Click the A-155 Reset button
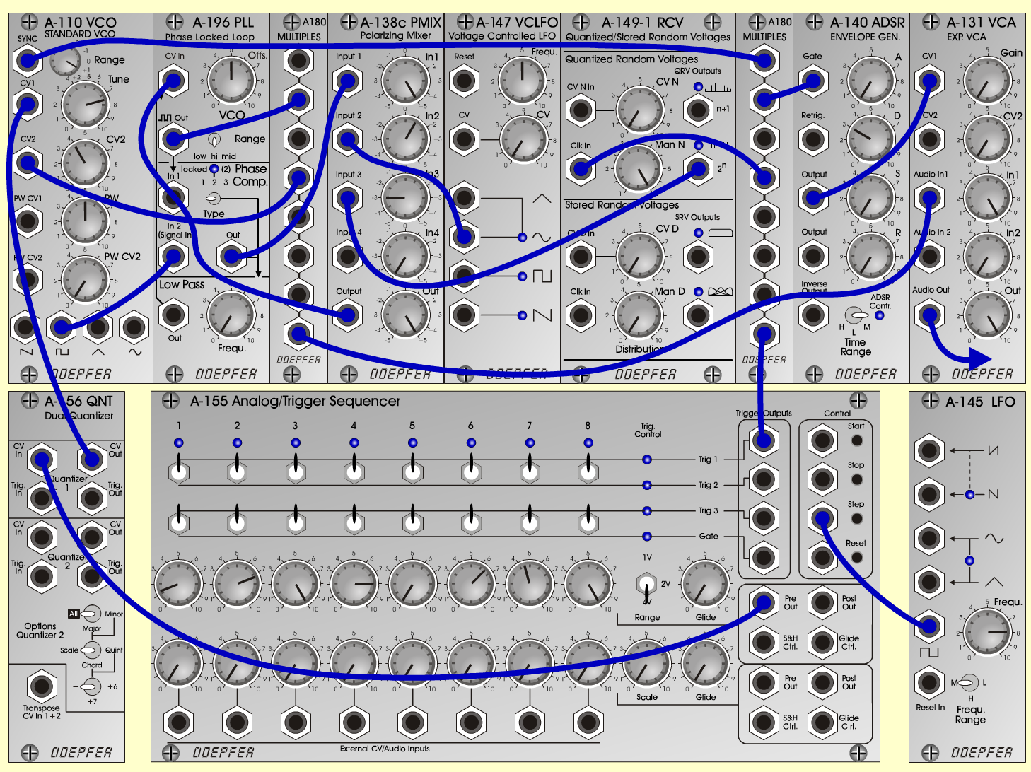1031x772 pixels. point(856,557)
